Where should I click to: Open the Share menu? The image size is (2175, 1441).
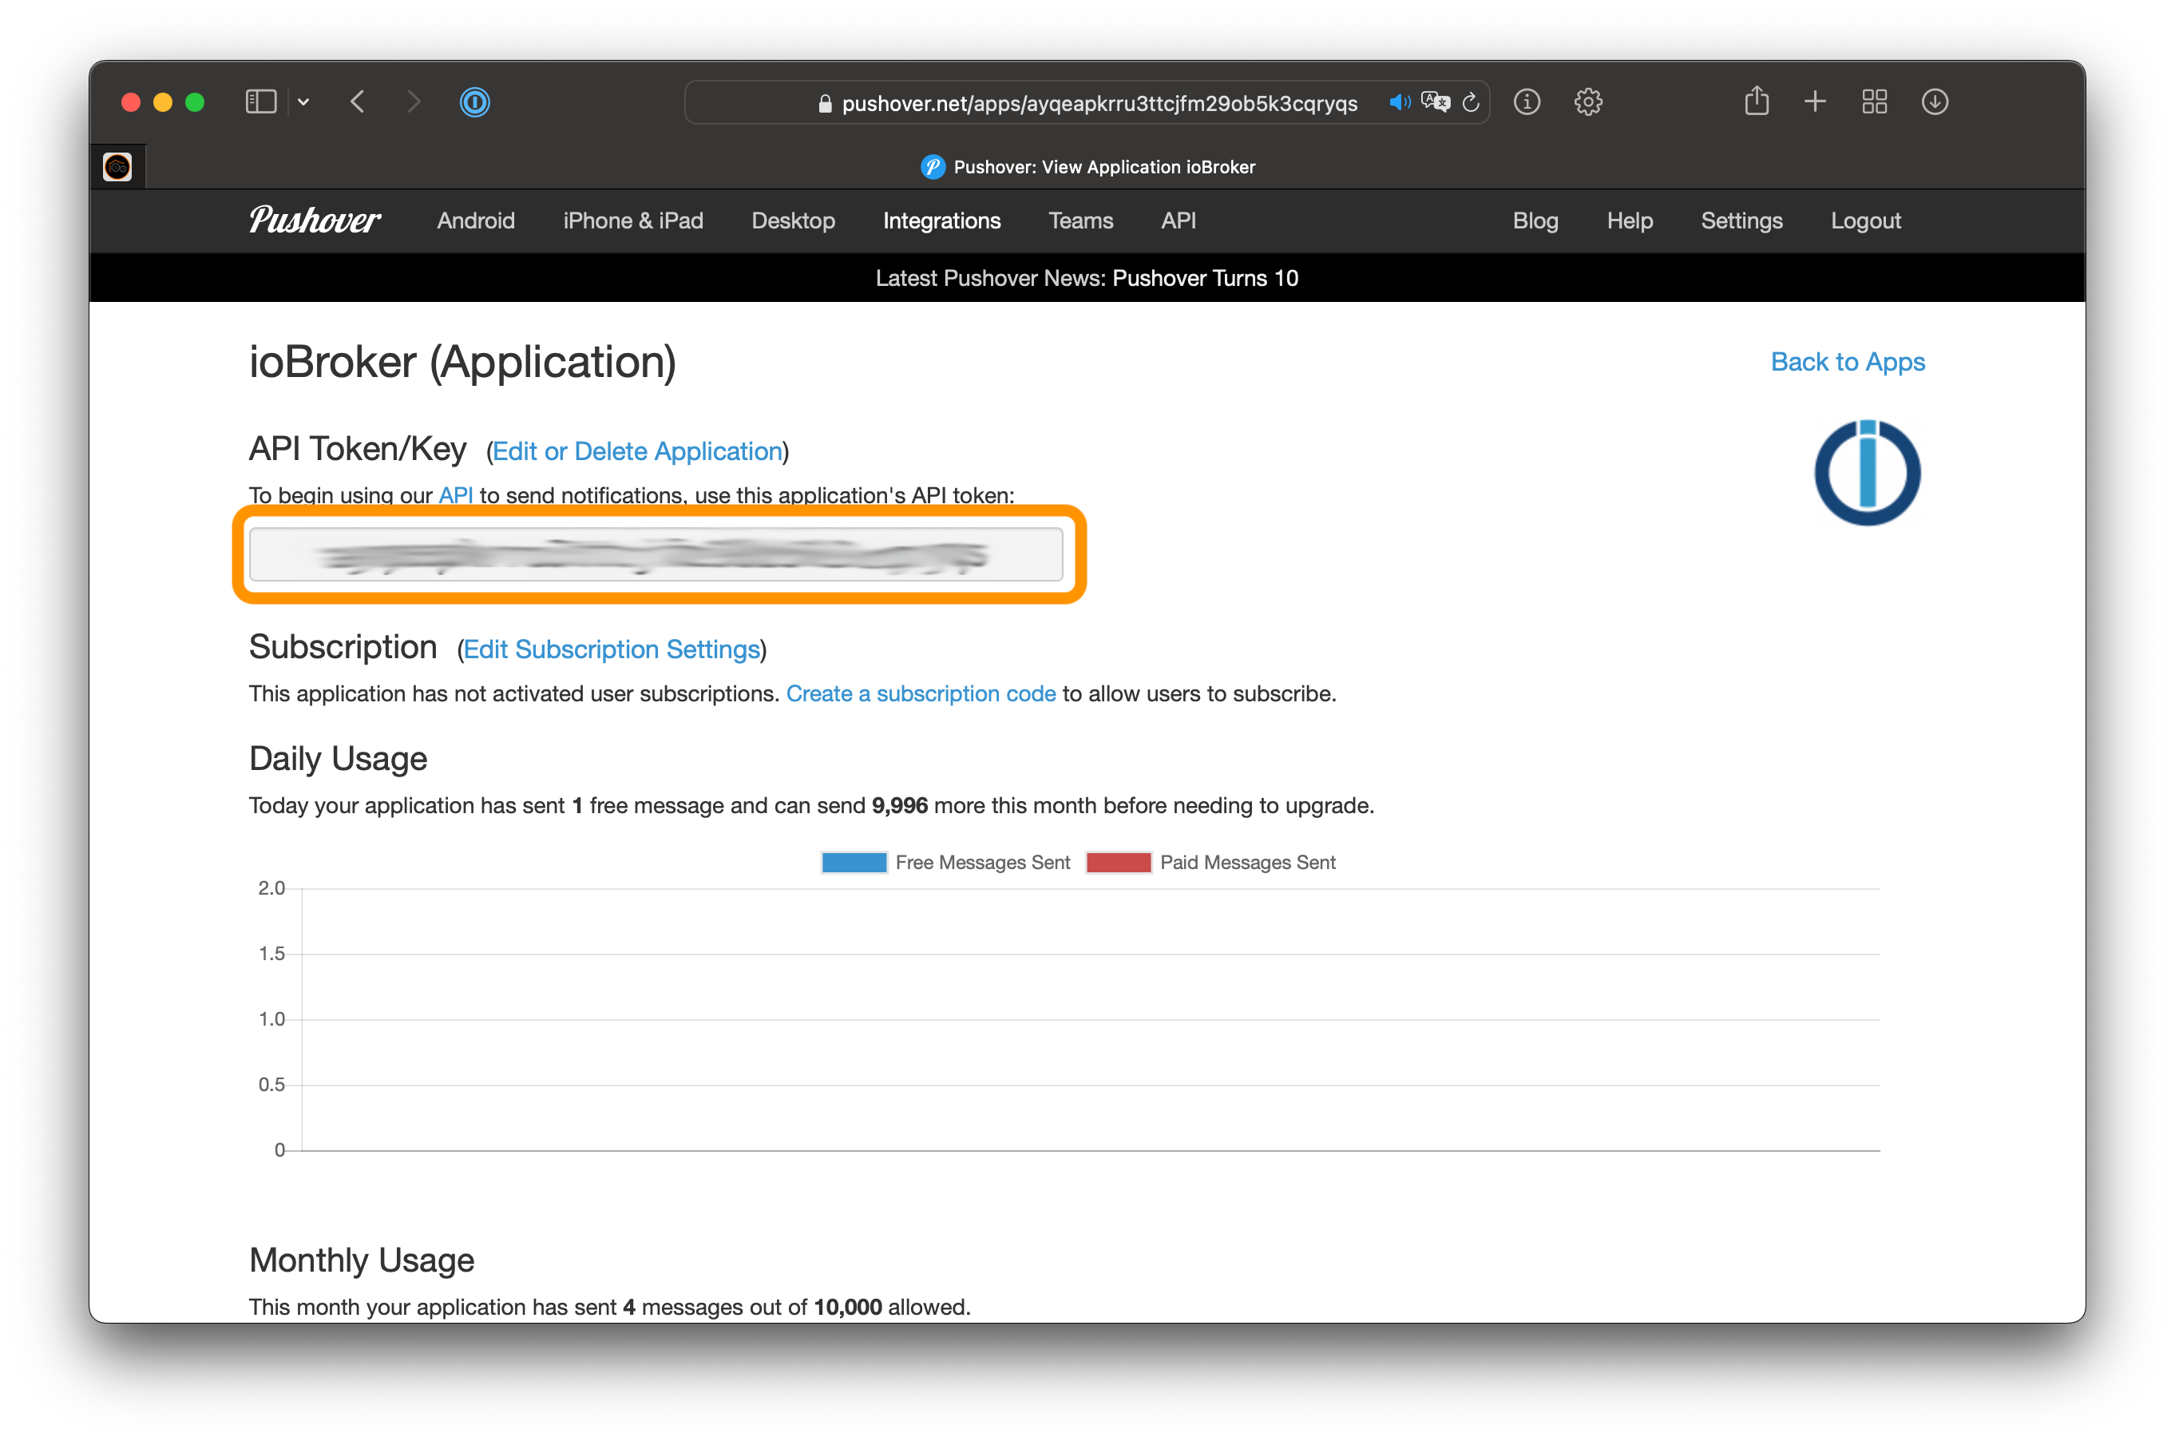(1756, 100)
